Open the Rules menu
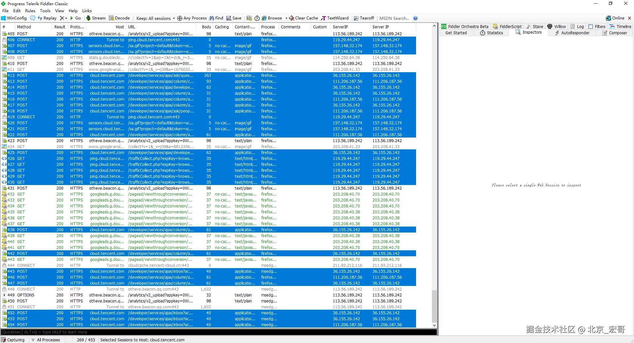The width and height of the screenshot is (634, 343). click(30, 11)
